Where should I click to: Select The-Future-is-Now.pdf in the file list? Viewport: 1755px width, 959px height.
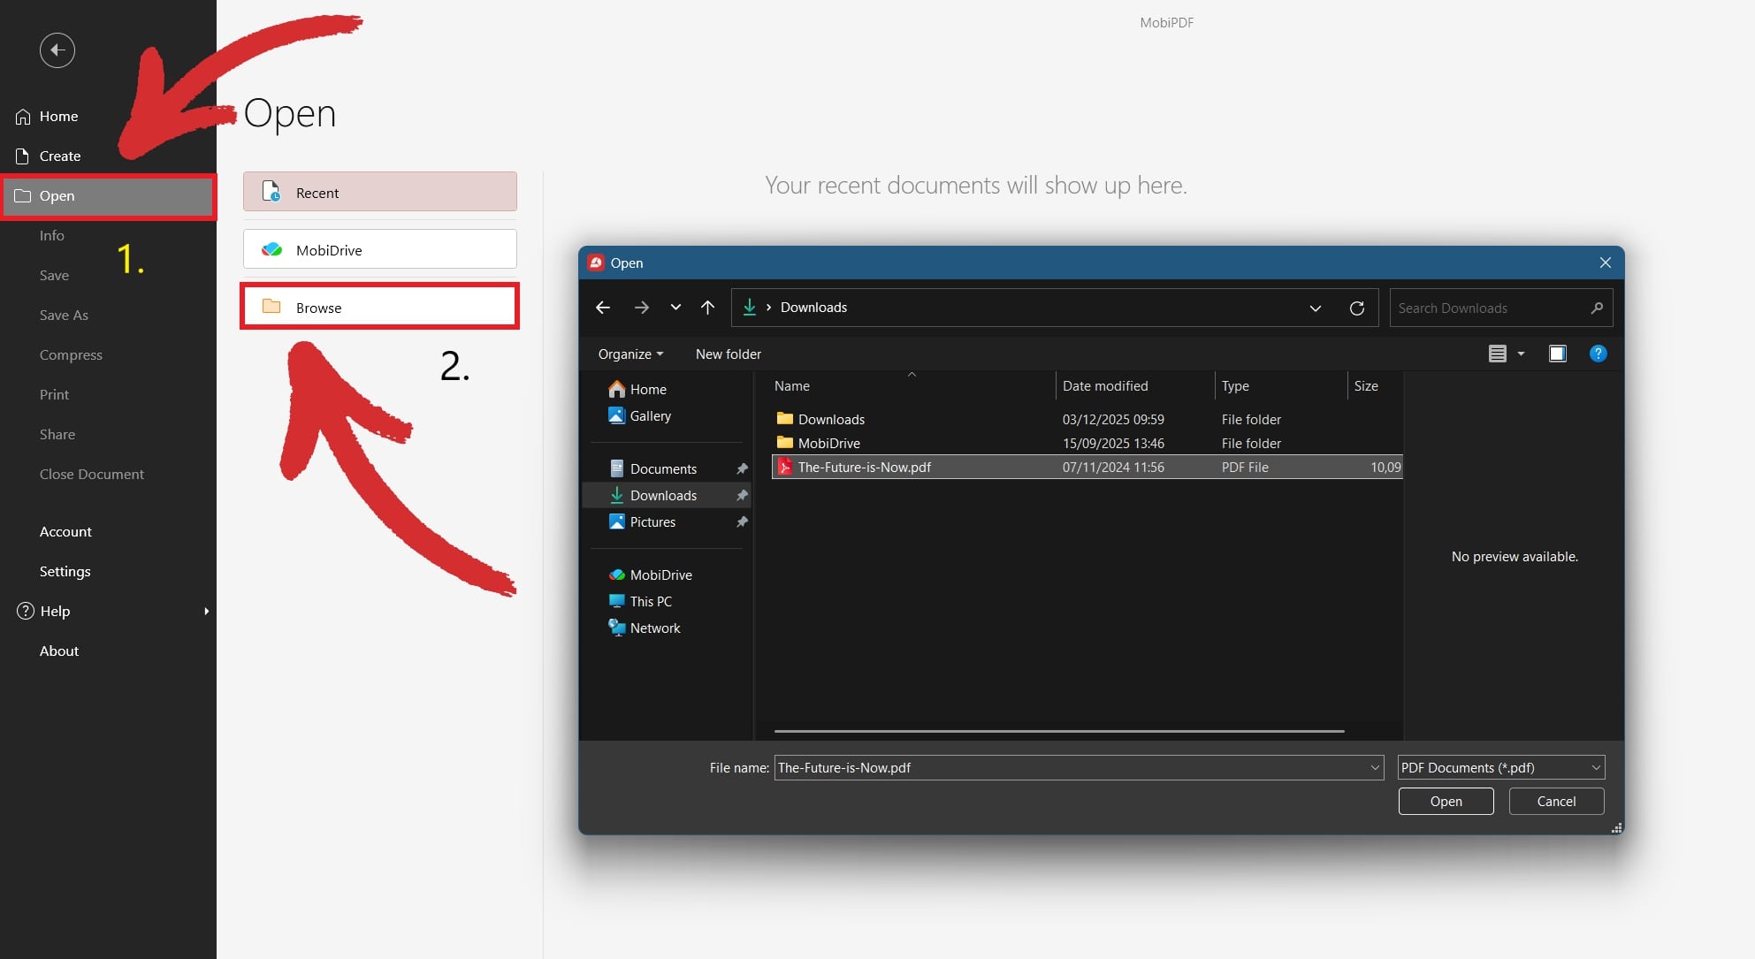point(864,467)
